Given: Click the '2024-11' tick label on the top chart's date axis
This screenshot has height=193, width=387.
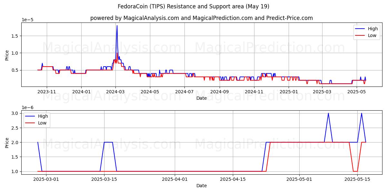Looking at the screenshot, I should click(254, 92).
